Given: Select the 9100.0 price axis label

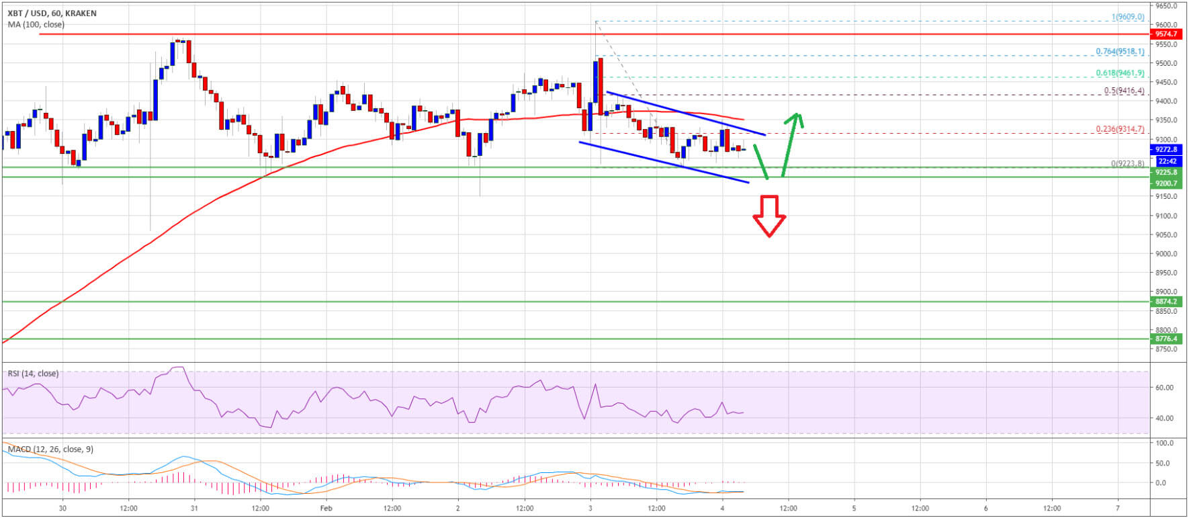Looking at the screenshot, I should pyautogui.click(x=1166, y=216).
